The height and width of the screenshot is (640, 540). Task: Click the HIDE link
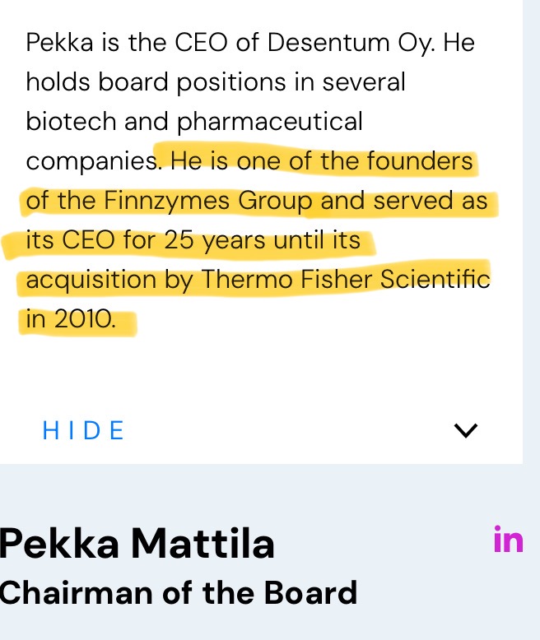84,430
